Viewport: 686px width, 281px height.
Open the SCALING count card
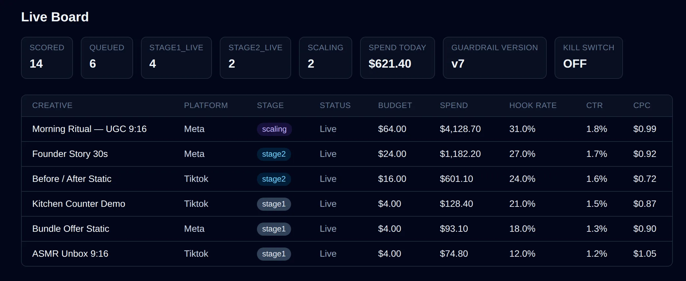[x=326, y=58]
